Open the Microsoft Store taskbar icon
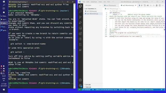Viewport: 166px width, 93px height. pyautogui.click(x=4, y=12)
